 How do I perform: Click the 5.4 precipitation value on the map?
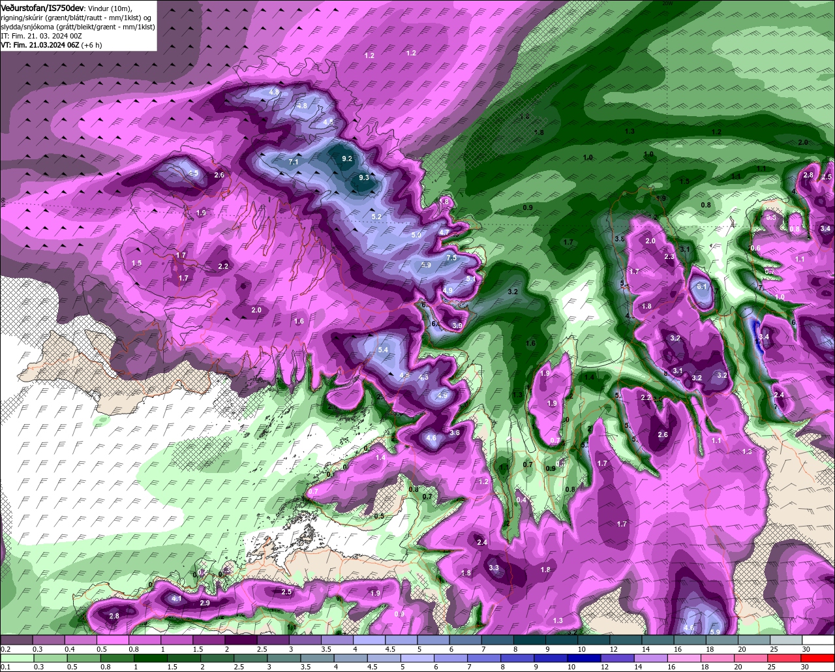click(x=383, y=350)
